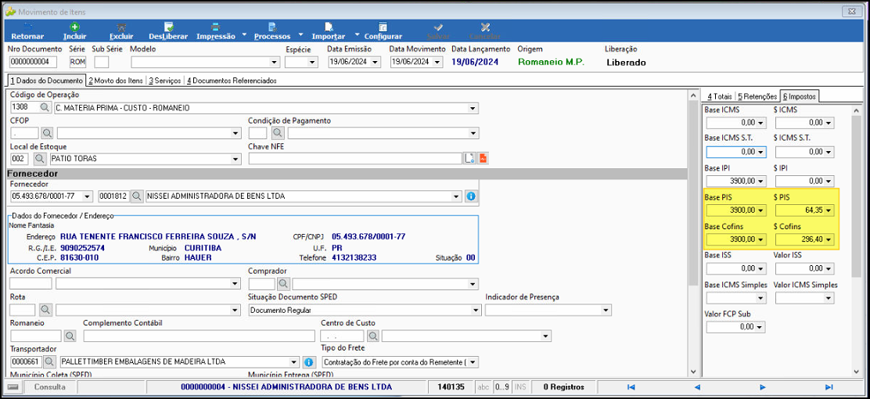Viewport: 870px width, 399px height.
Task: Open the Data Movimento date dropdown
Action: 438,62
